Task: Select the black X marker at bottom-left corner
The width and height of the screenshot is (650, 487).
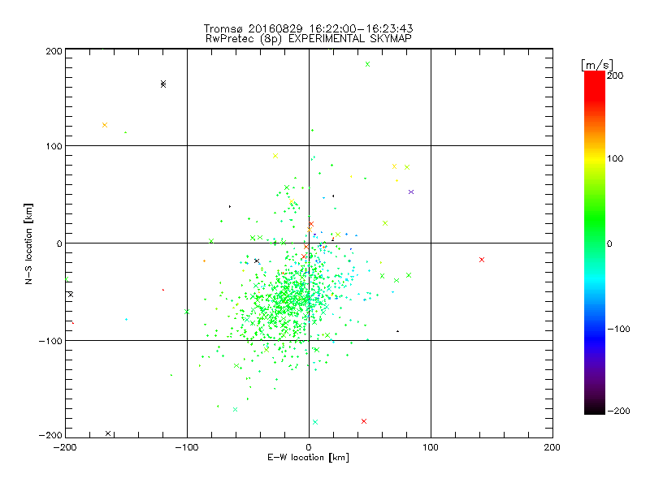Action: coord(108,433)
